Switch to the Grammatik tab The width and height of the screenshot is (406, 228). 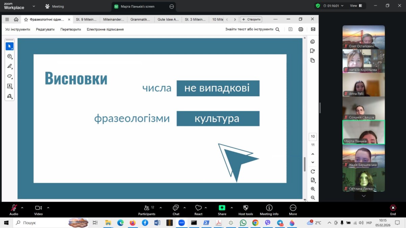click(x=140, y=20)
